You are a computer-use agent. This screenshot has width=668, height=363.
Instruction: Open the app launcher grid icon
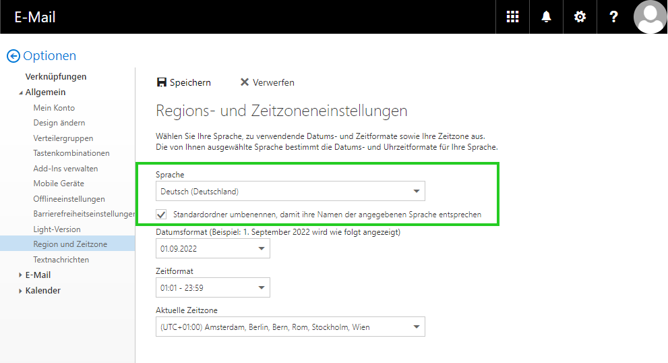click(x=512, y=17)
